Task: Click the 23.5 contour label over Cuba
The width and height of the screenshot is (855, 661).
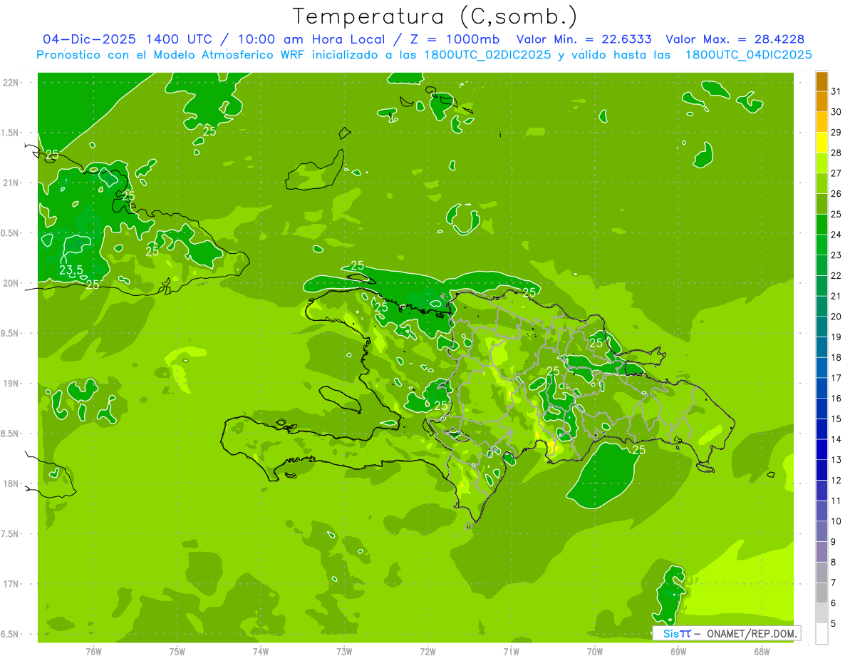Action: coord(71,270)
